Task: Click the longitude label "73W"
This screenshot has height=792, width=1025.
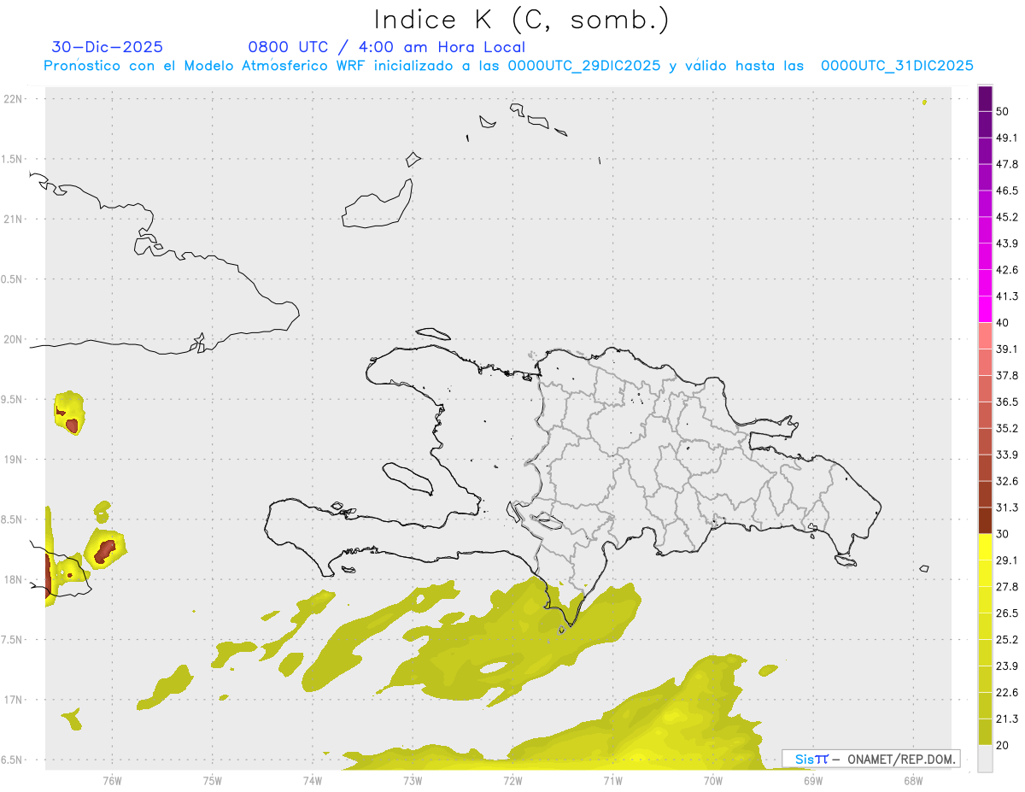Action: click(413, 781)
